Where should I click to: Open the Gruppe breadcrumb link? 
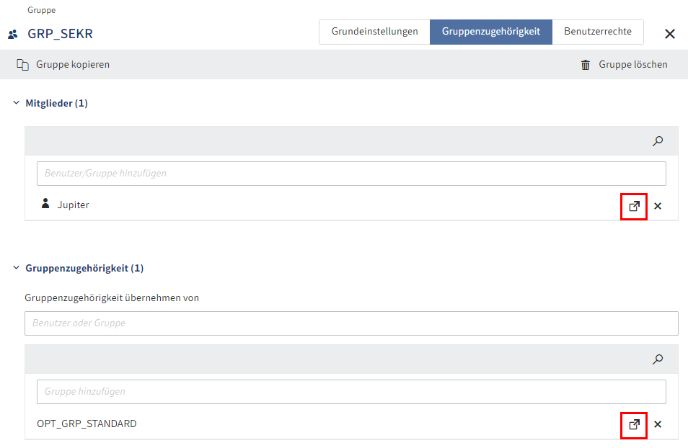click(41, 10)
